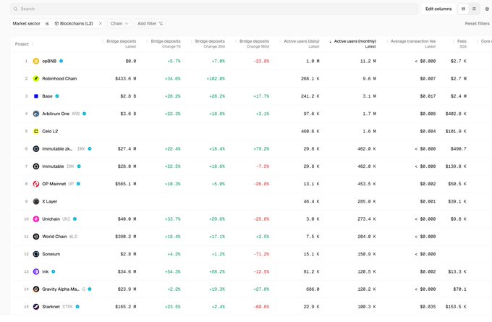Click the Ink logo icon

point(36,271)
